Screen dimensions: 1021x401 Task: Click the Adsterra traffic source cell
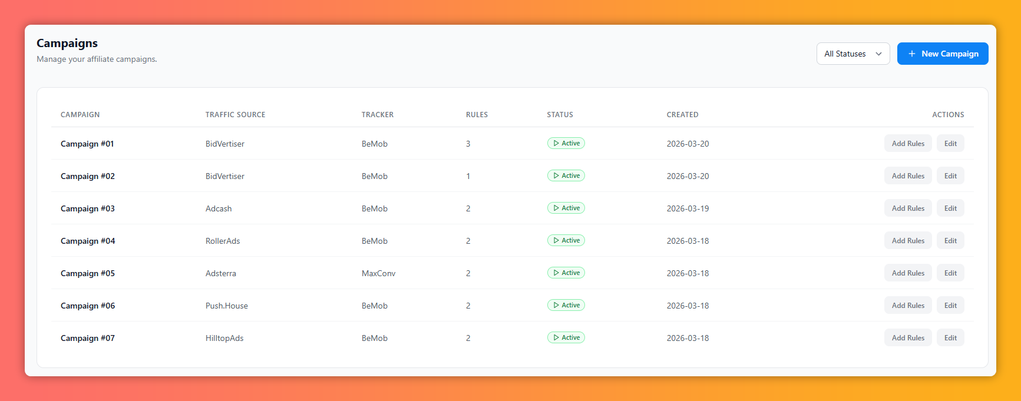[x=221, y=273]
